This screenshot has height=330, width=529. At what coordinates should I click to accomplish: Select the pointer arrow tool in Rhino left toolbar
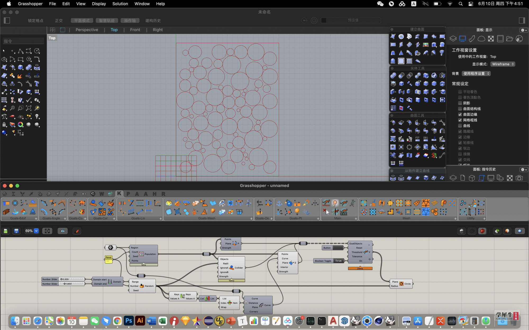click(4, 51)
